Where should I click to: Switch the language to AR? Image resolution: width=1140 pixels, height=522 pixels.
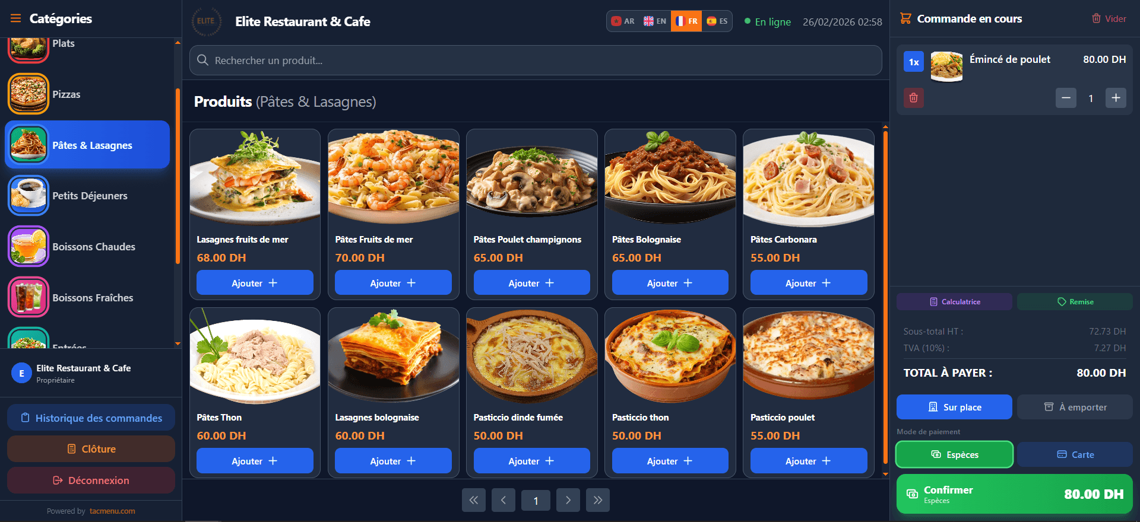(623, 21)
